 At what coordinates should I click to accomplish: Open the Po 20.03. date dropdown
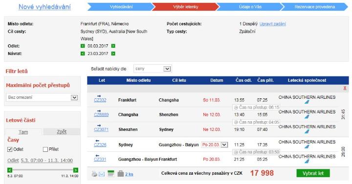(215, 145)
